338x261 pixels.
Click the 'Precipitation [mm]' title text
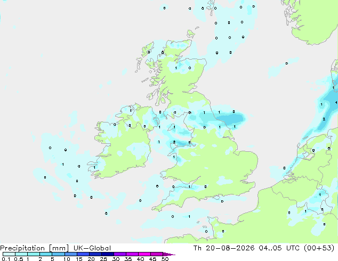pos(34,248)
